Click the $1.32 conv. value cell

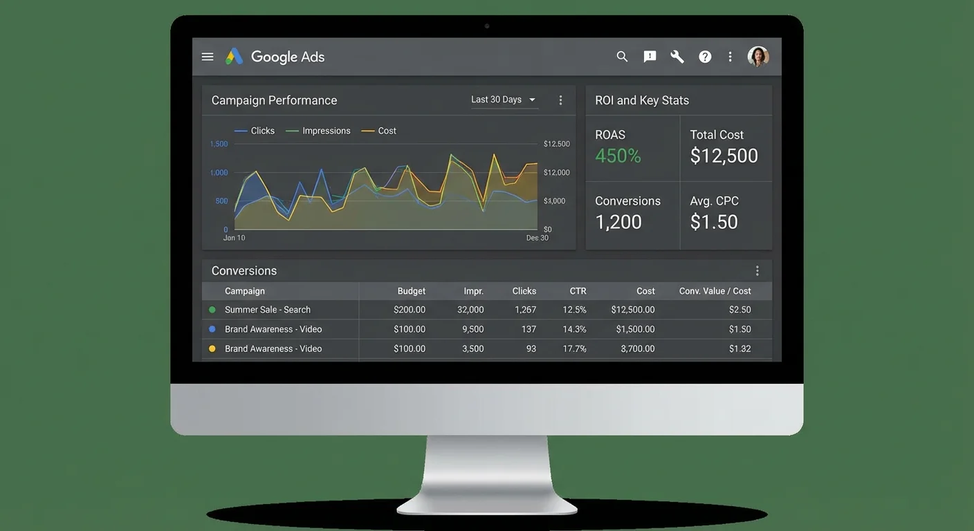click(740, 348)
